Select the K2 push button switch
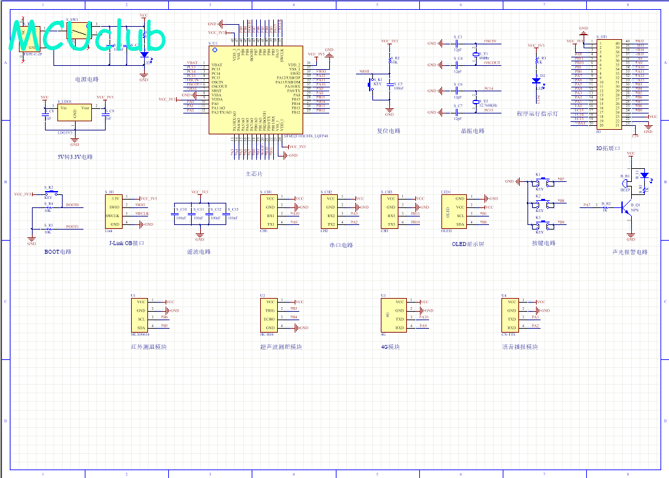The height and width of the screenshot is (478, 669). [x=544, y=205]
